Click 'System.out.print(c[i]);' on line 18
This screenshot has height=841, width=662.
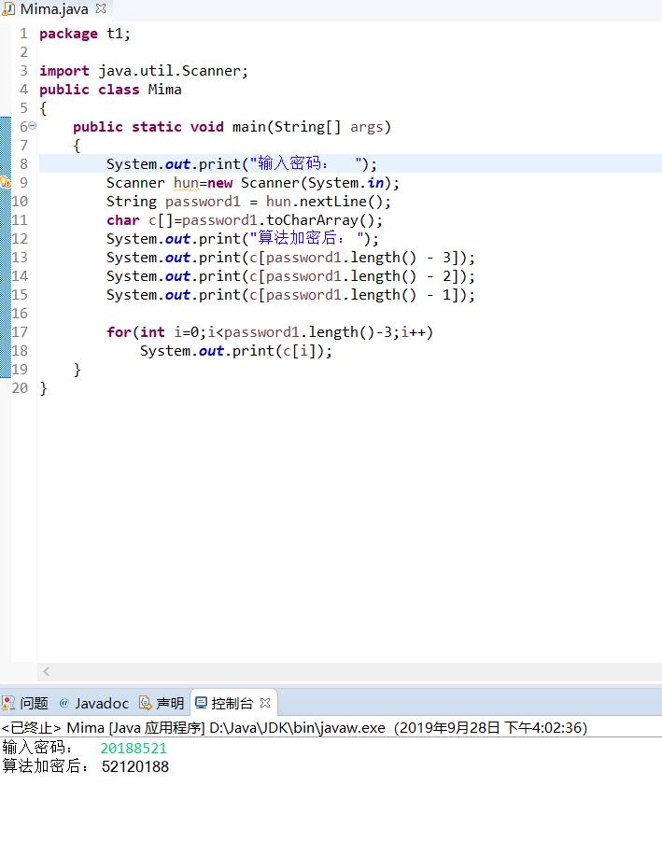tap(236, 351)
